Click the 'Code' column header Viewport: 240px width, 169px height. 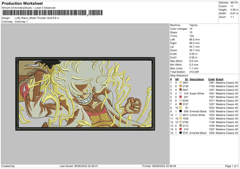[211, 79]
